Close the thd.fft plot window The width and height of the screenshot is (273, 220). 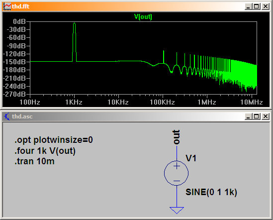tap(266, 6)
